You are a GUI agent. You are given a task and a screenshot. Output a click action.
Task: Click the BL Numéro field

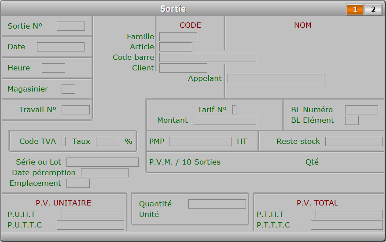[x=361, y=110]
